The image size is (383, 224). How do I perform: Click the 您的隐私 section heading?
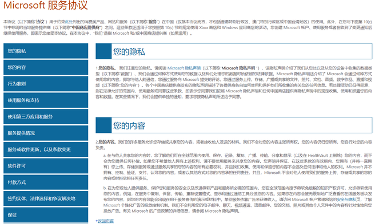pyautogui.click(x=129, y=52)
